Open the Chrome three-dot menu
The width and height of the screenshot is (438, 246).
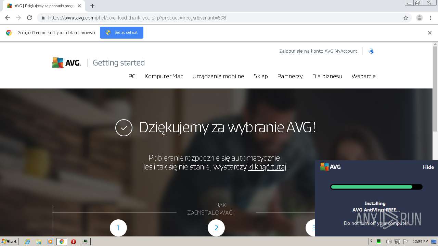tap(430, 18)
